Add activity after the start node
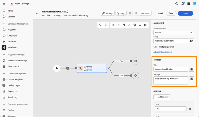The height and width of the screenshot is (117, 199). click(68, 68)
